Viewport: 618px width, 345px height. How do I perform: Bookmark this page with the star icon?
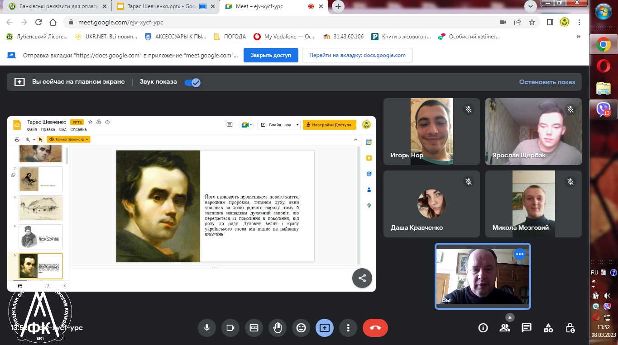pyautogui.click(x=532, y=22)
